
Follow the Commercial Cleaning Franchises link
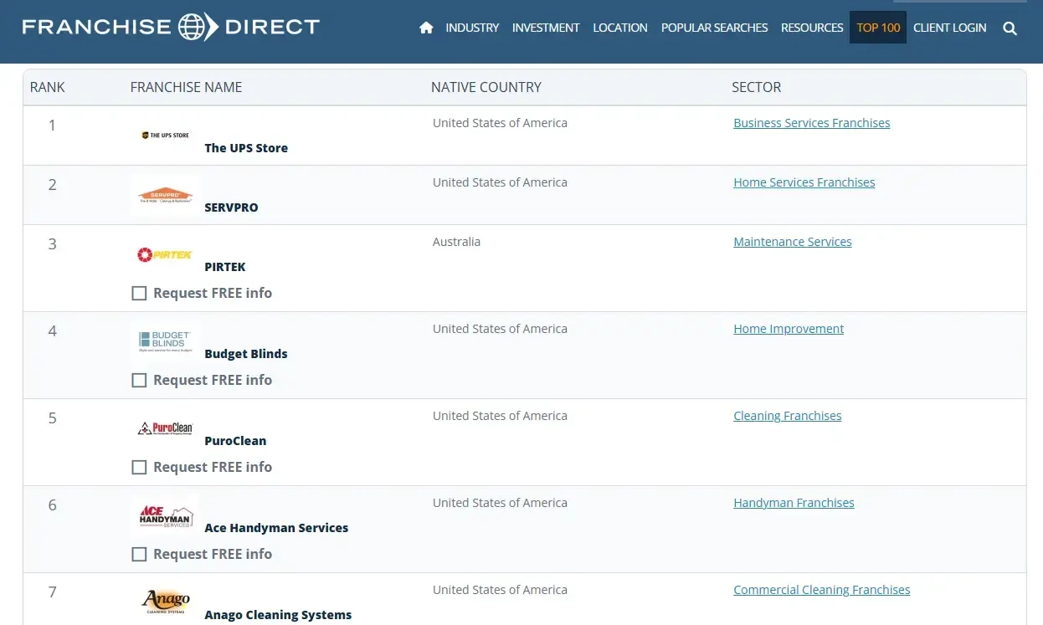coord(821,590)
